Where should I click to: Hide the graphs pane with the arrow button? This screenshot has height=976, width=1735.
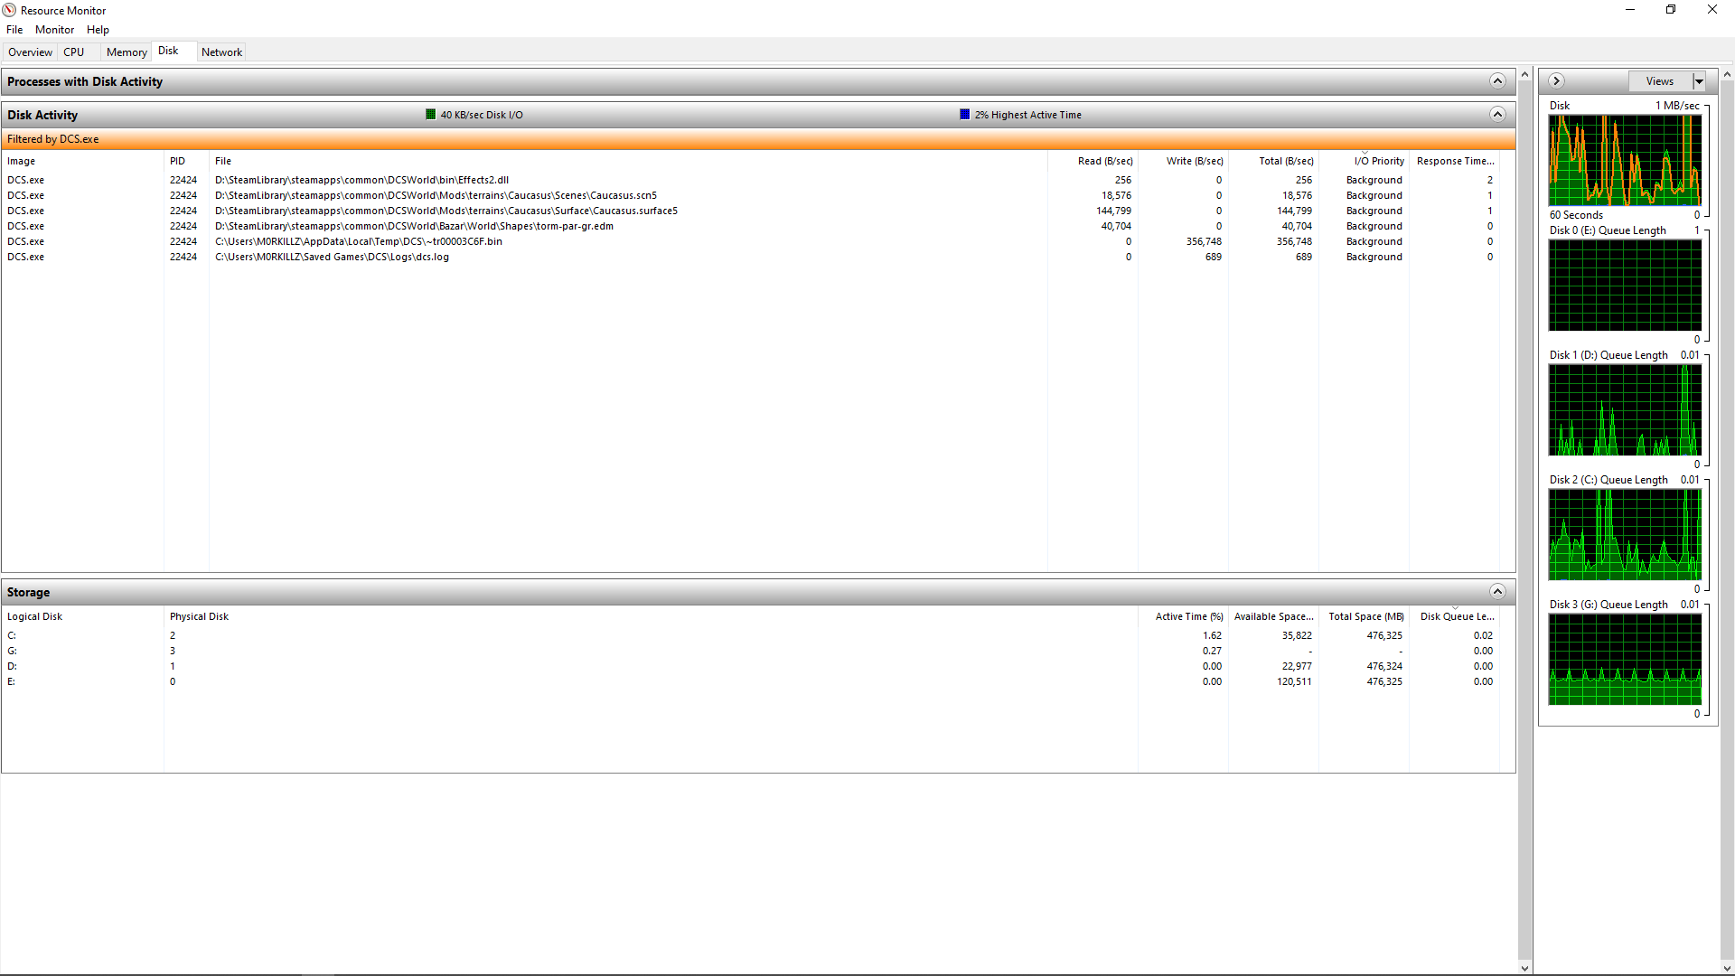click(1556, 81)
